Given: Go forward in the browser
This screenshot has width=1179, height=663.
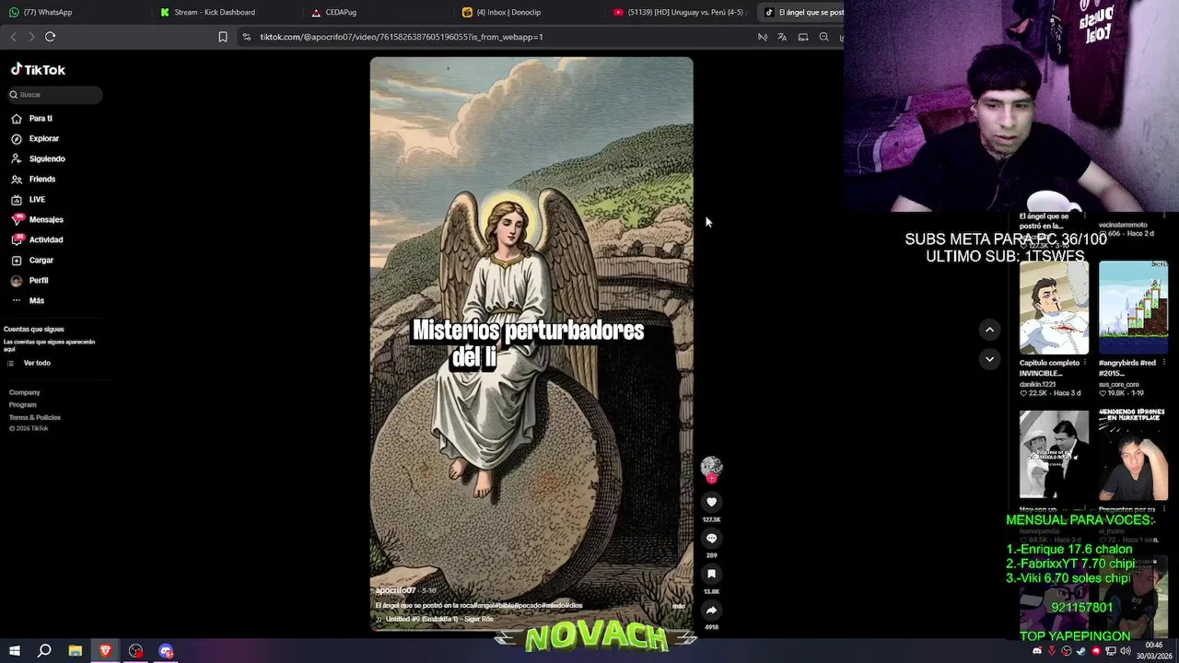Looking at the screenshot, I should coord(31,37).
